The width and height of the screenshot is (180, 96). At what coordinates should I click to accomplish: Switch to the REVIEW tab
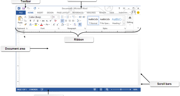[x=102, y=13]
